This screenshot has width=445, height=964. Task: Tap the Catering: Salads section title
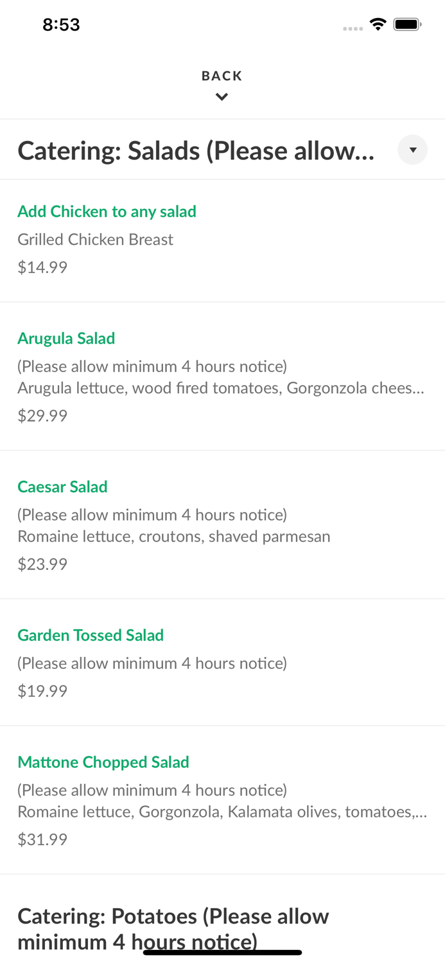tap(196, 150)
